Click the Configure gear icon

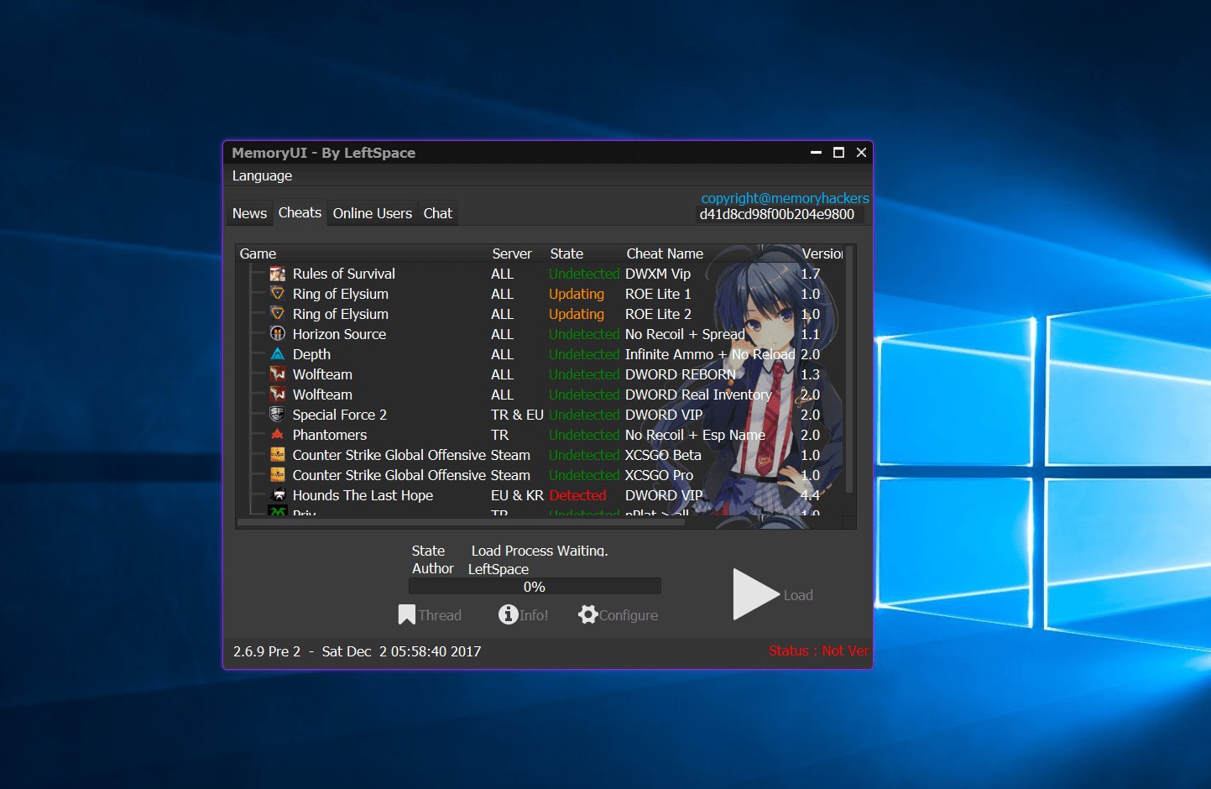tap(587, 614)
